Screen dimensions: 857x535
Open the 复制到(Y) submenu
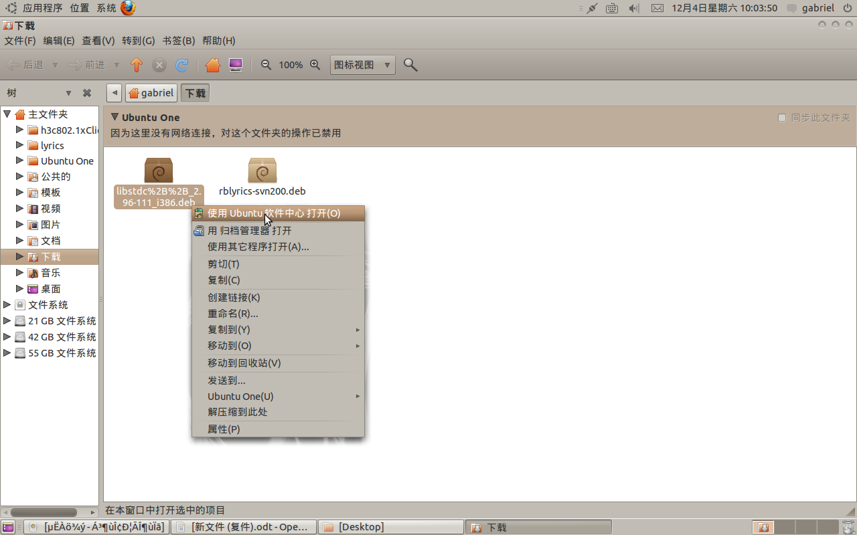click(x=279, y=330)
